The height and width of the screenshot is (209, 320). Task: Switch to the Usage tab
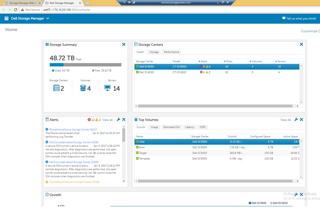154,127
